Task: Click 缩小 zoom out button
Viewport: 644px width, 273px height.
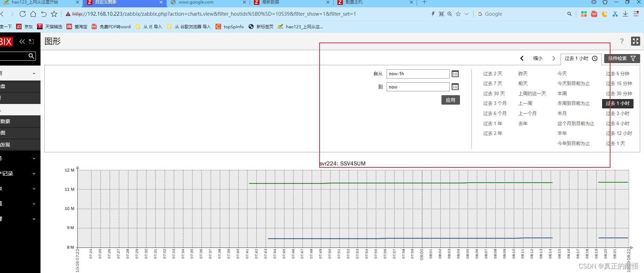Action: tap(538, 58)
